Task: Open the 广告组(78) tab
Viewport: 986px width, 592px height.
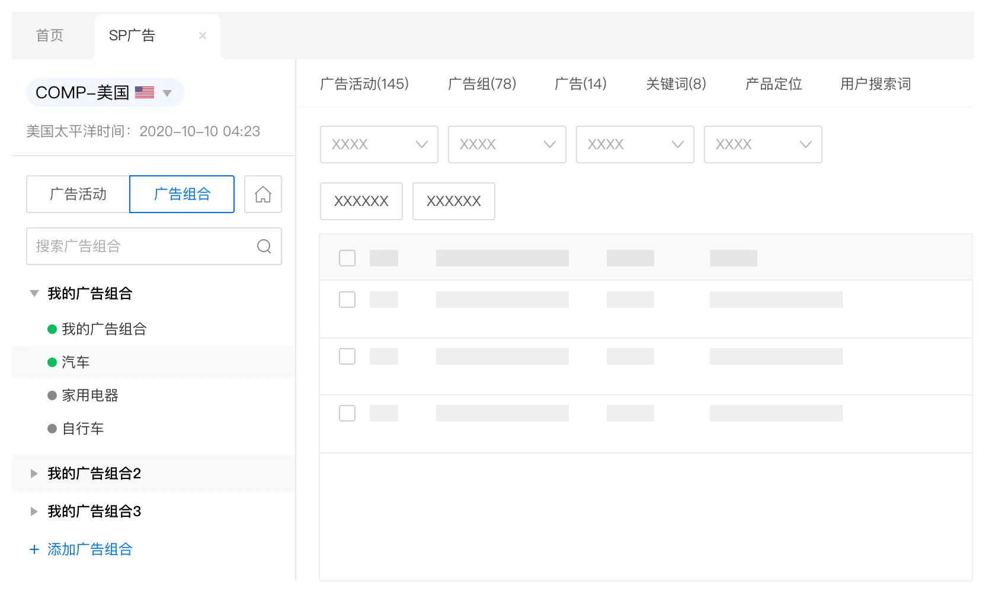Action: (x=482, y=84)
